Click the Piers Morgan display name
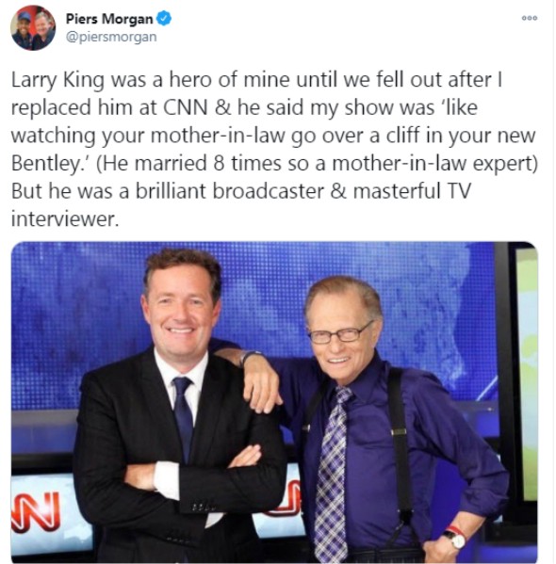Screen dimensions: 556x564 [x=109, y=19]
